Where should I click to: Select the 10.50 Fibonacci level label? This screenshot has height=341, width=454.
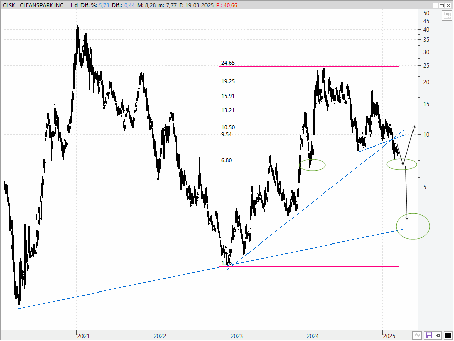click(x=228, y=127)
